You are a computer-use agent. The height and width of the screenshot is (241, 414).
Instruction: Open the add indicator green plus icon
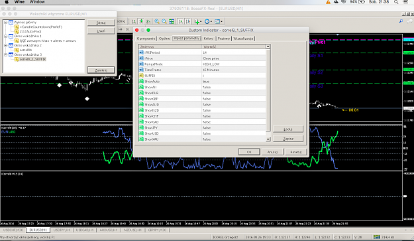197,21
